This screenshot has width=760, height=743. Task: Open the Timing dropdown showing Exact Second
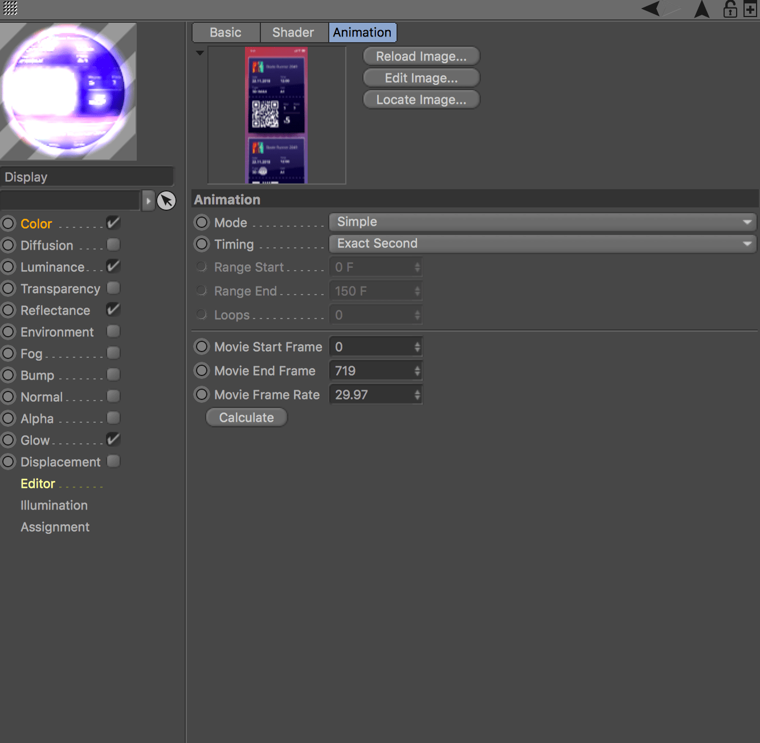[542, 244]
